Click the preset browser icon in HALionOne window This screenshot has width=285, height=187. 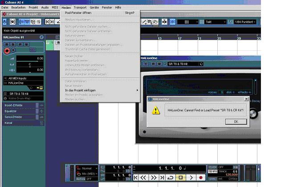pos(201,64)
